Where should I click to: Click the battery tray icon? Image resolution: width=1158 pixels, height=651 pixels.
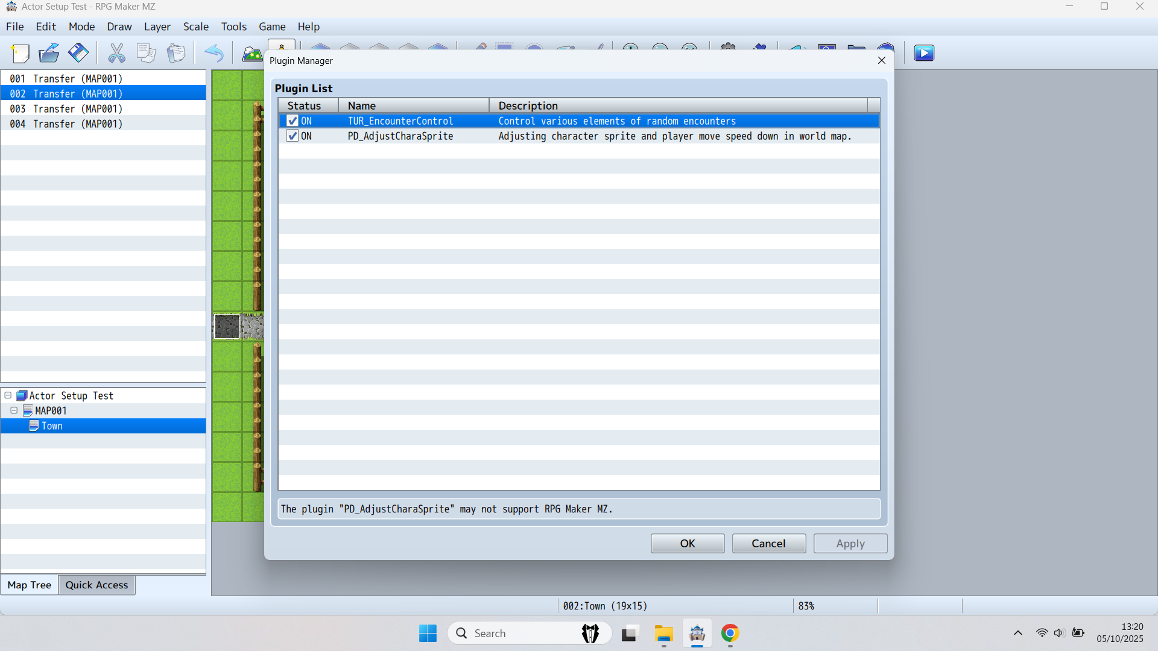tap(1078, 633)
